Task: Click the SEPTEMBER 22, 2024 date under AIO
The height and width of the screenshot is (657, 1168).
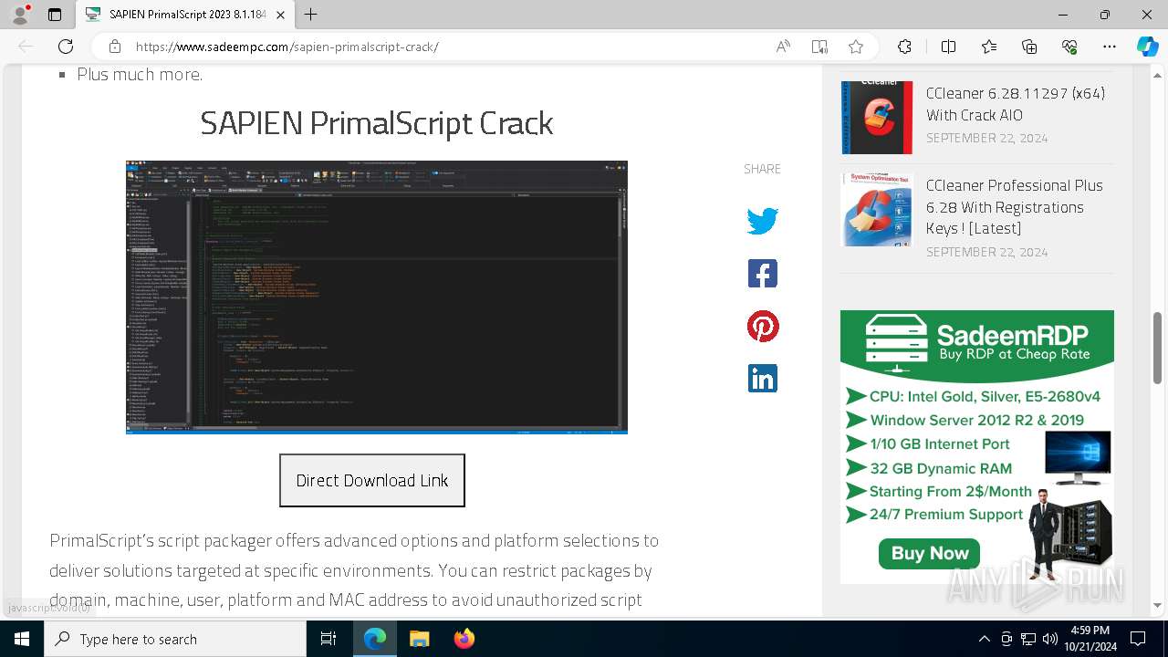Action: click(986, 138)
